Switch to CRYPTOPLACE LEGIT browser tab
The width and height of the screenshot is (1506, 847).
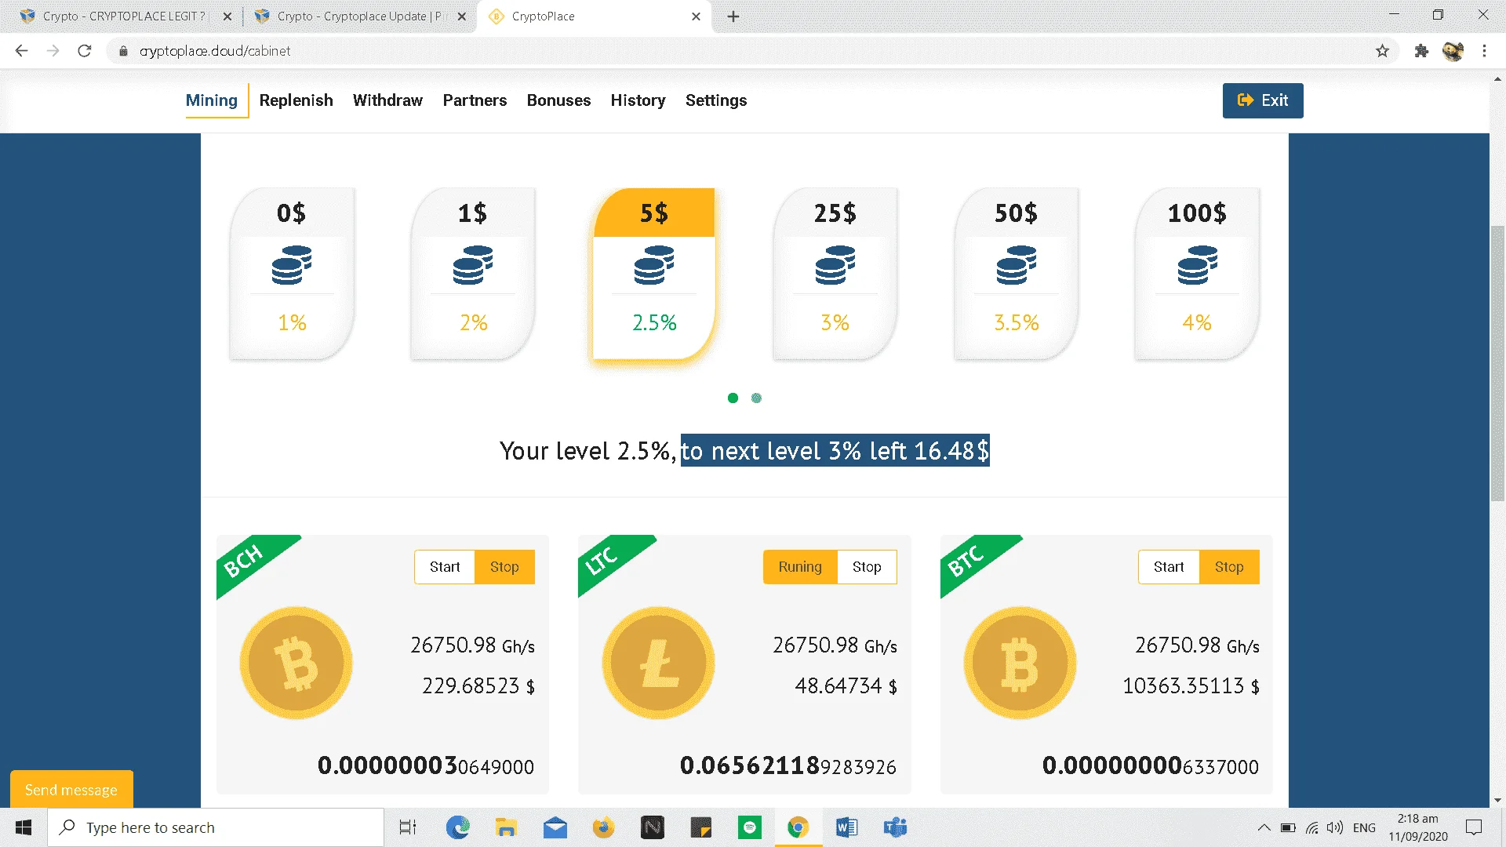(x=124, y=16)
